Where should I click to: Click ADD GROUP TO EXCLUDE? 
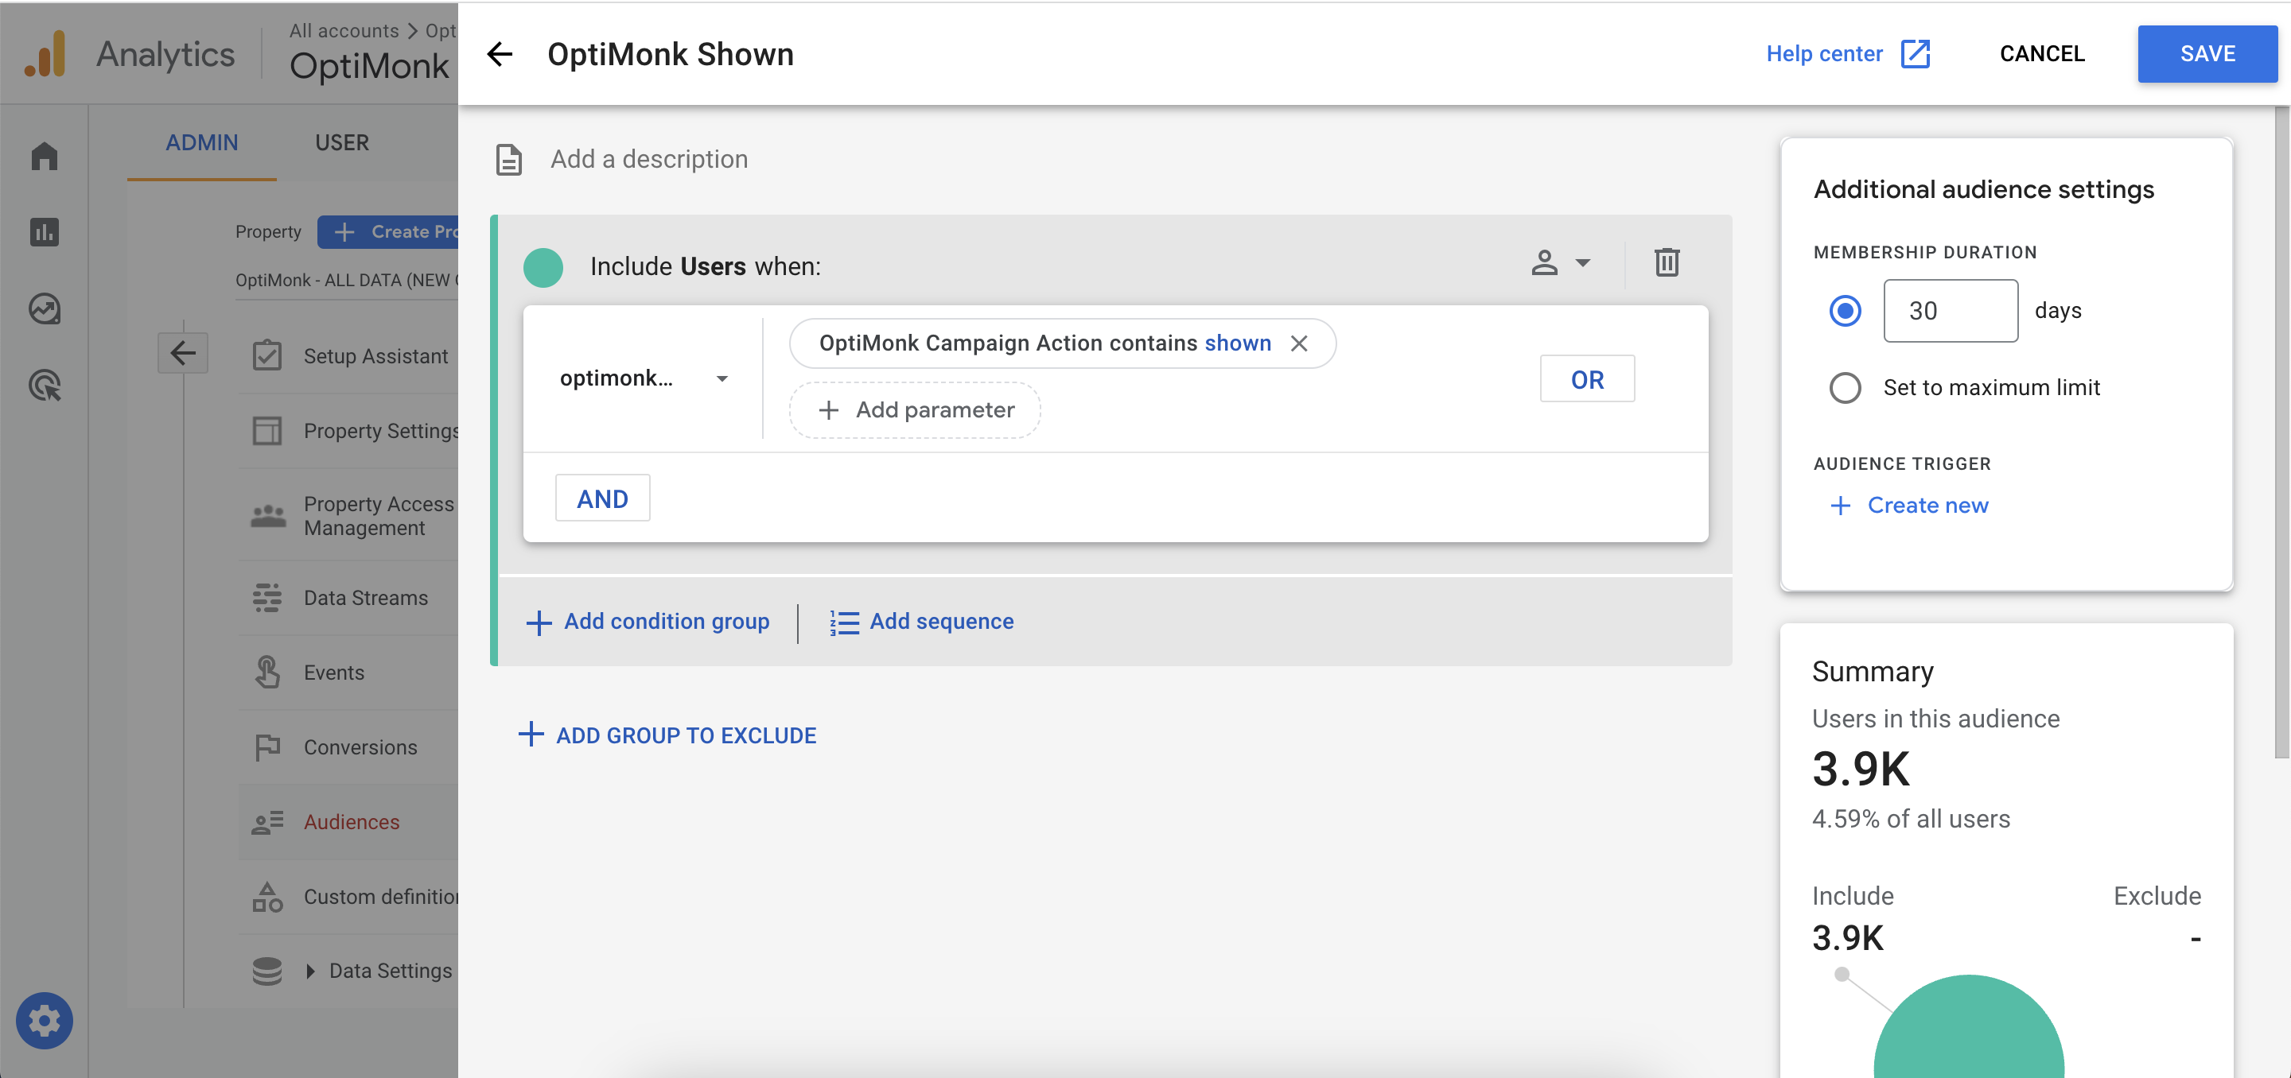tap(668, 736)
